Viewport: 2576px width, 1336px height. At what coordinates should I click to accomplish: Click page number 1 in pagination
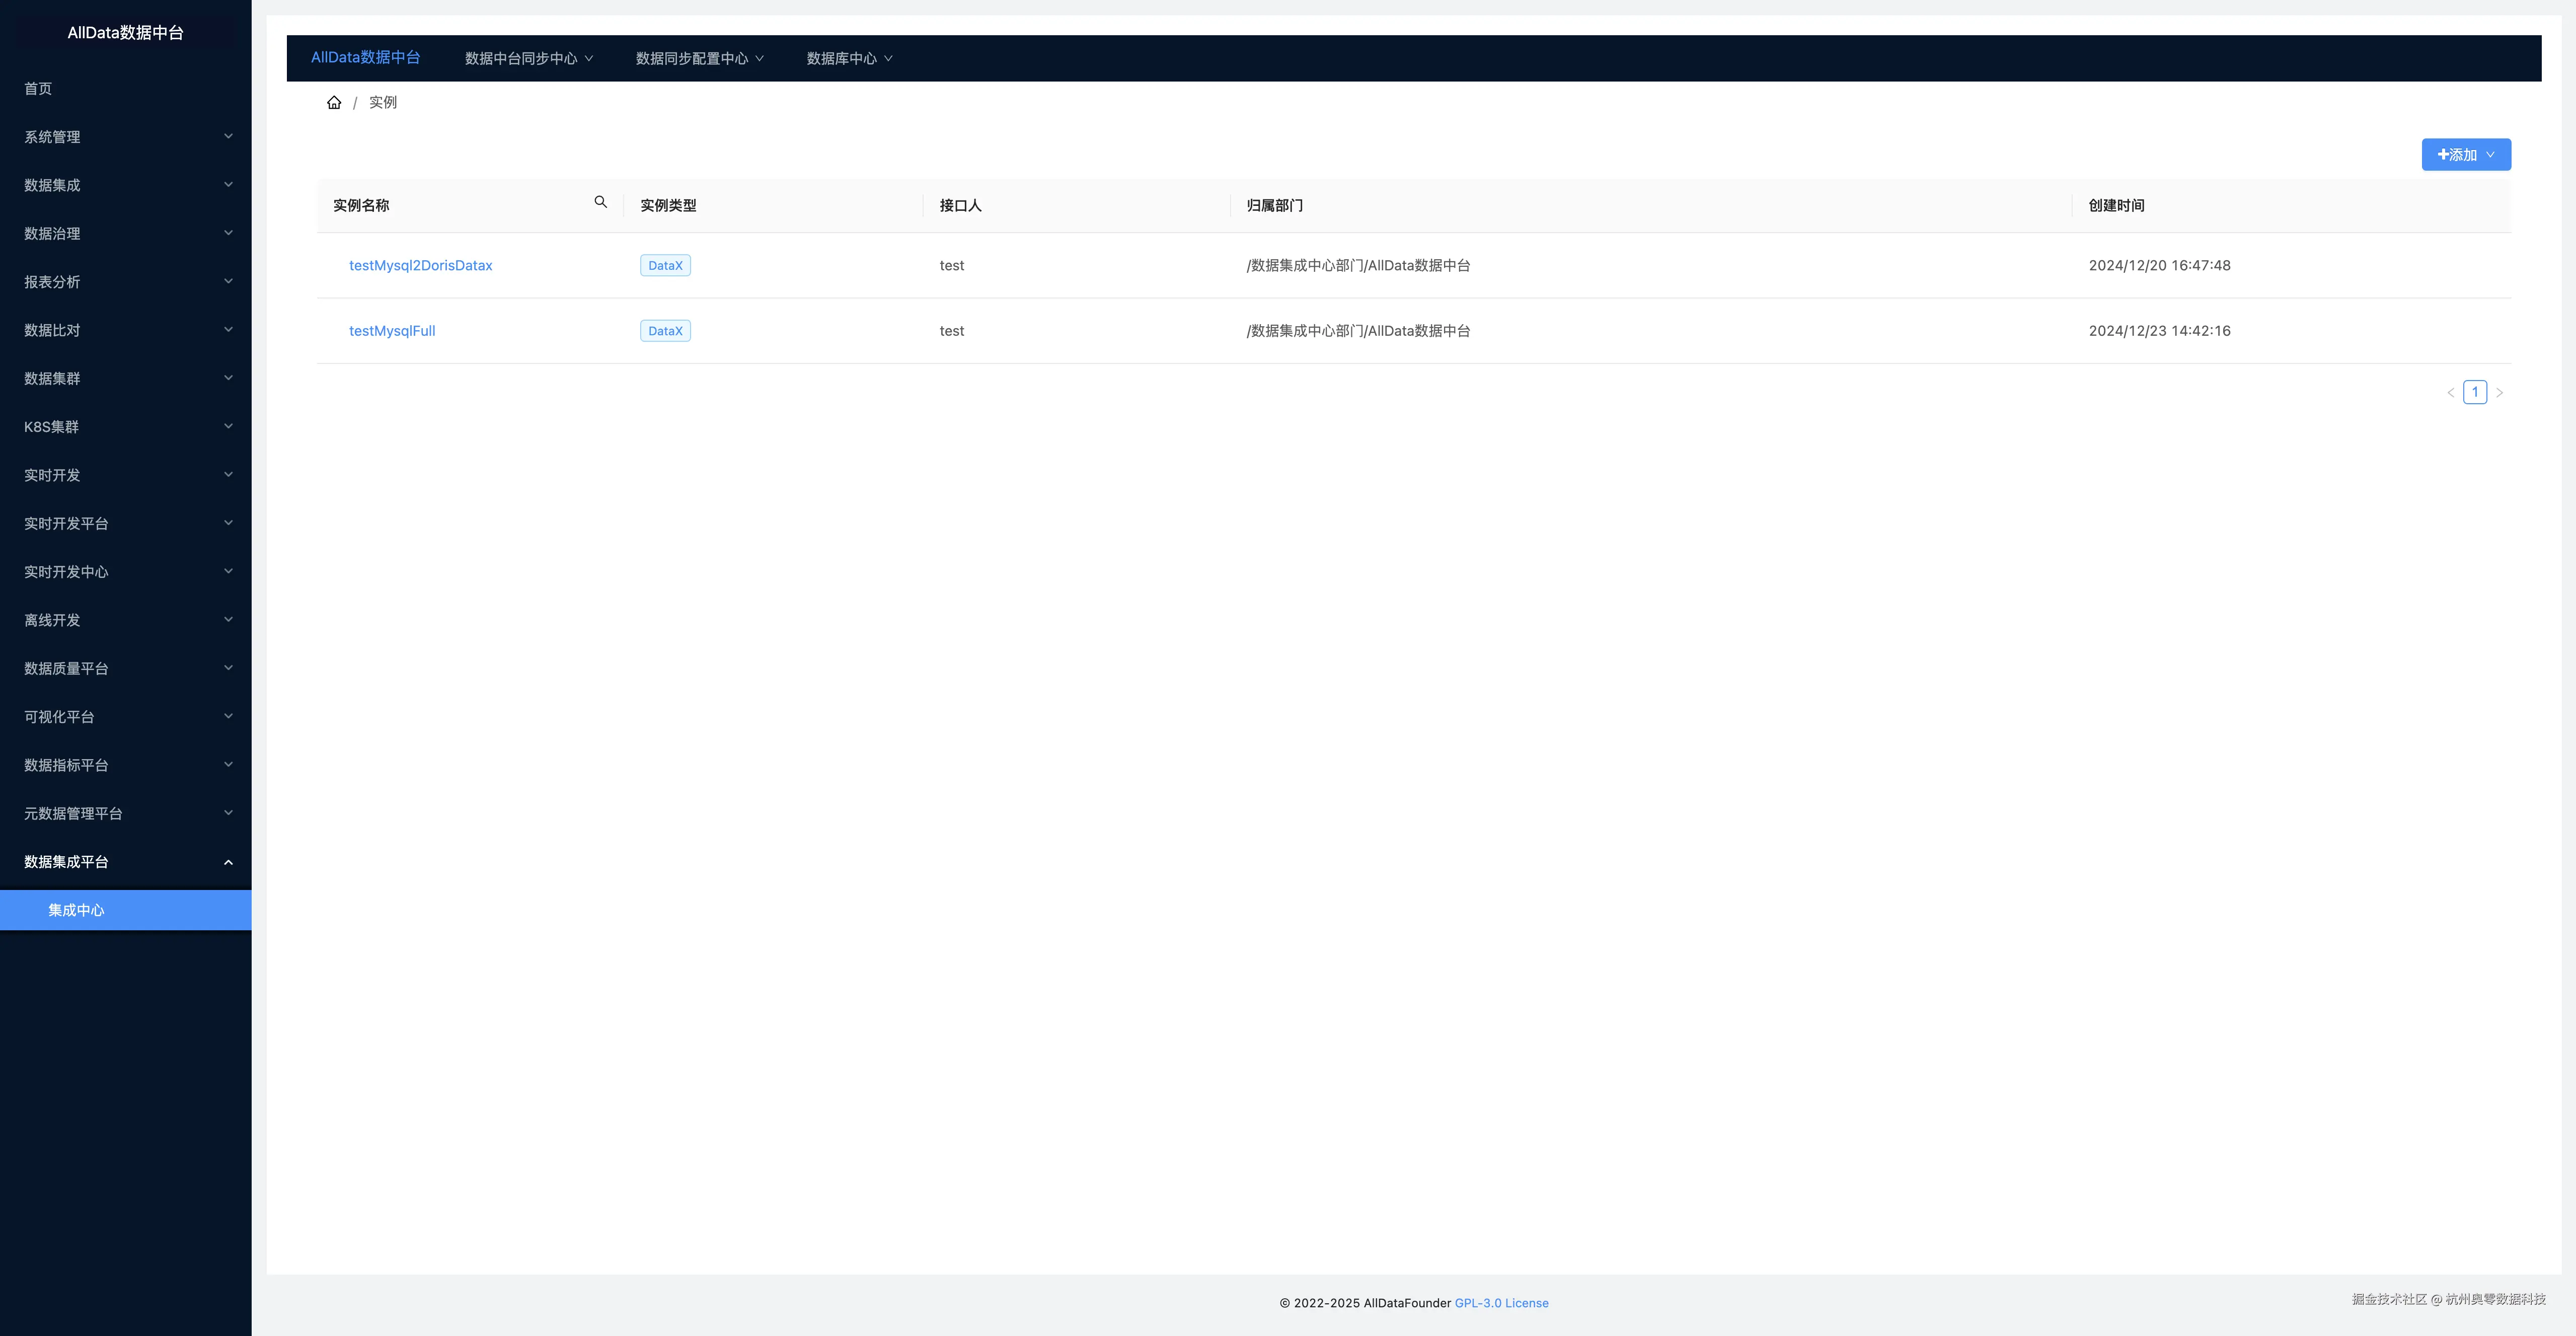tap(2474, 393)
